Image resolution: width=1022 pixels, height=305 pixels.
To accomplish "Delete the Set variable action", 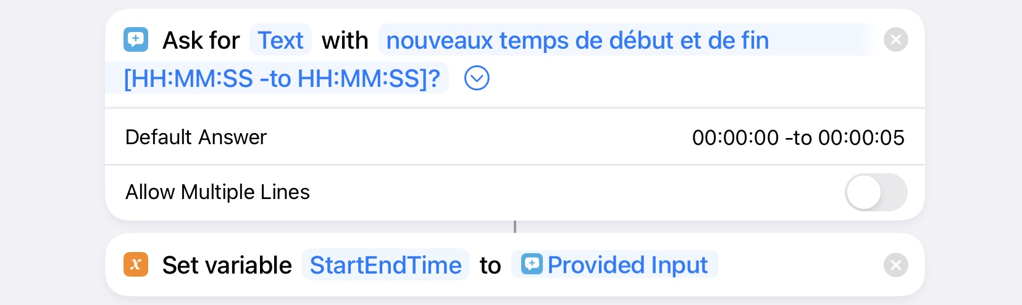I will 895,266.
